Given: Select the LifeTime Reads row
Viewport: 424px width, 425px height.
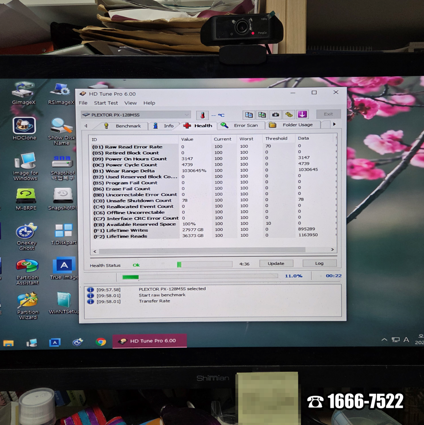Looking at the screenshot, I should click(x=213, y=236).
